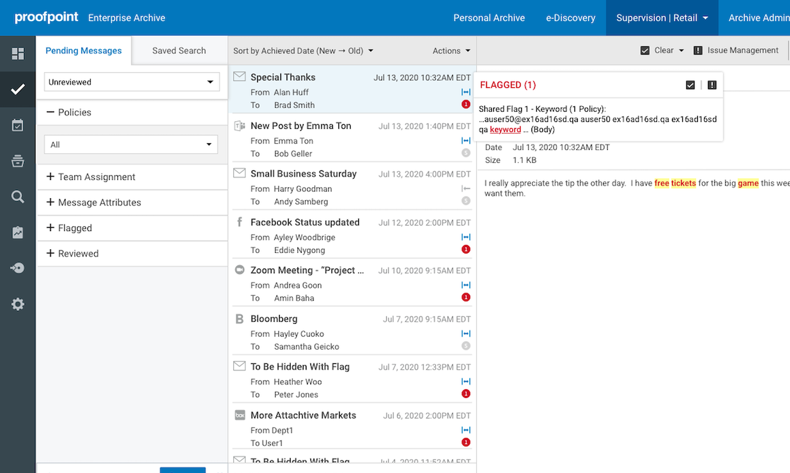The image size is (790, 473).
Task: Open the Supervision | Retail dropdown
Action: coord(662,18)
